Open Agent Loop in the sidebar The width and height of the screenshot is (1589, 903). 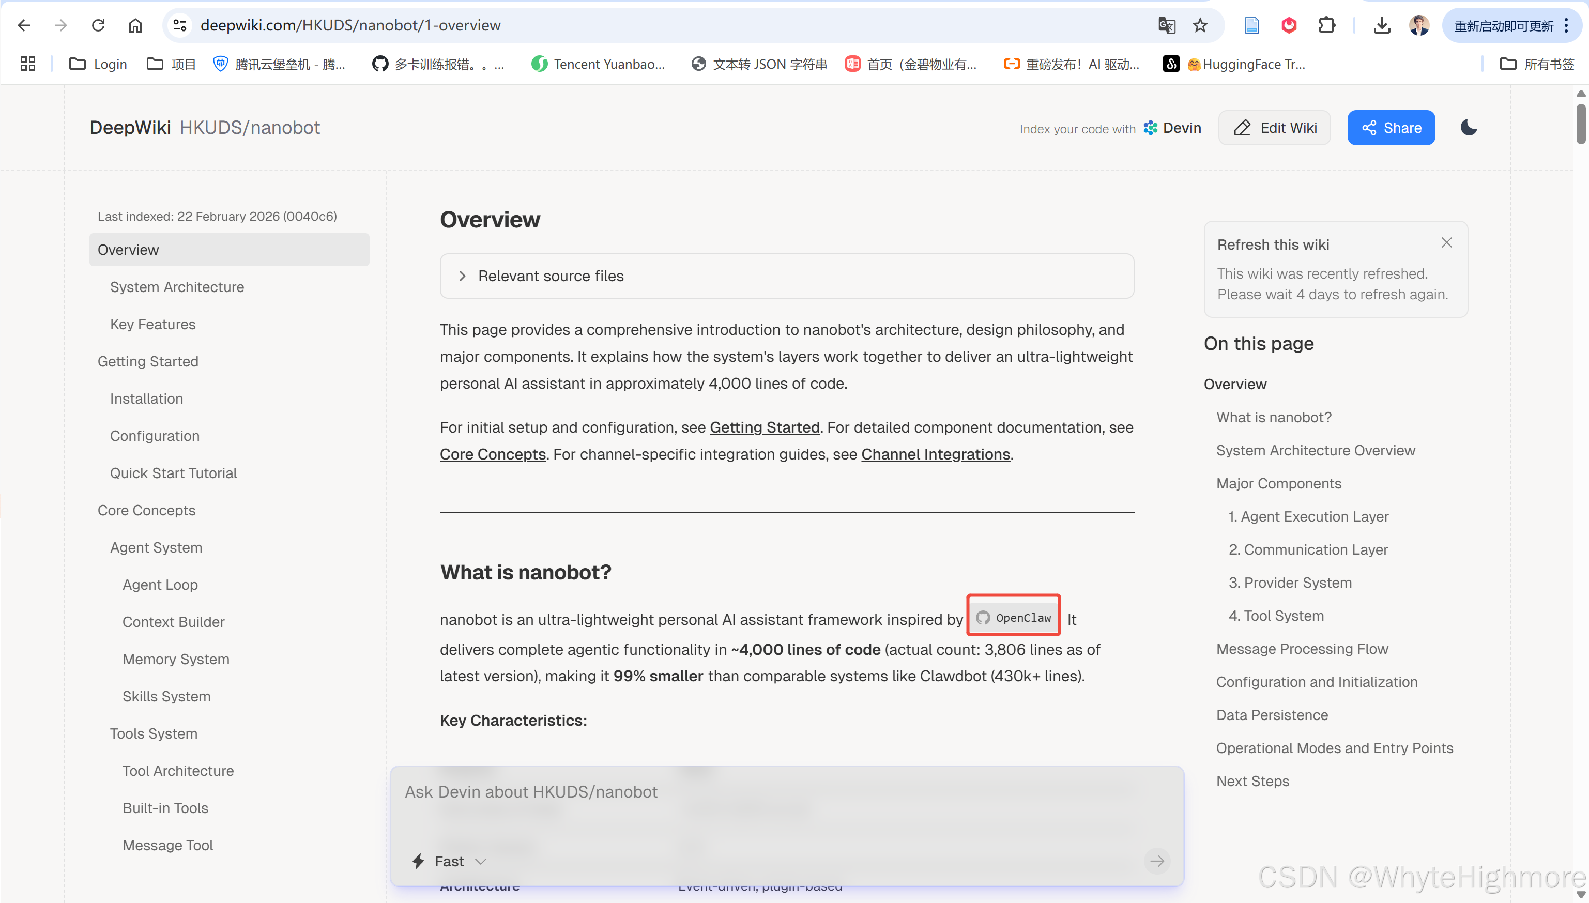point(160,585)
